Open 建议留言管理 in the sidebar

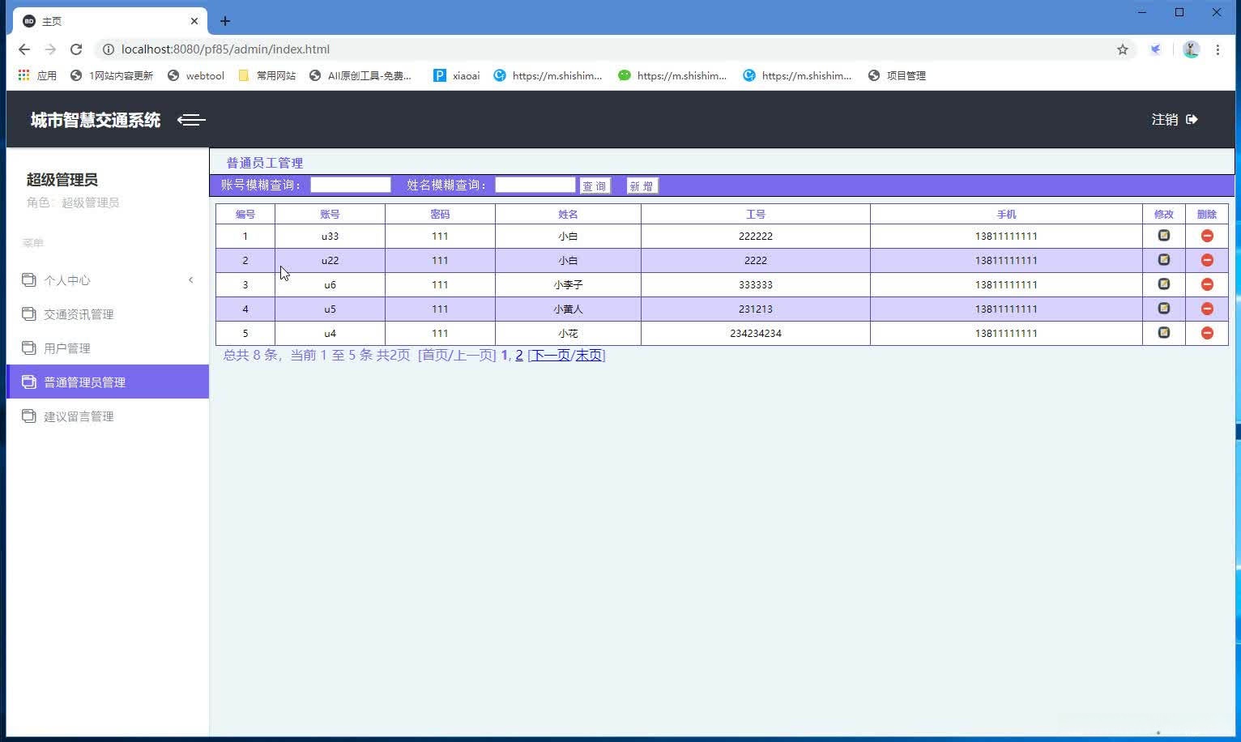[x=79, y=416]
